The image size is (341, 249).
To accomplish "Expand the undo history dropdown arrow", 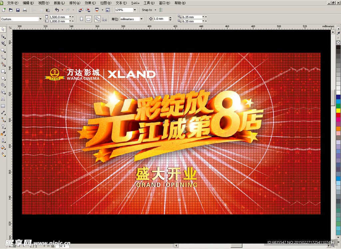I will pyautogui.click(x=62, y=10).
